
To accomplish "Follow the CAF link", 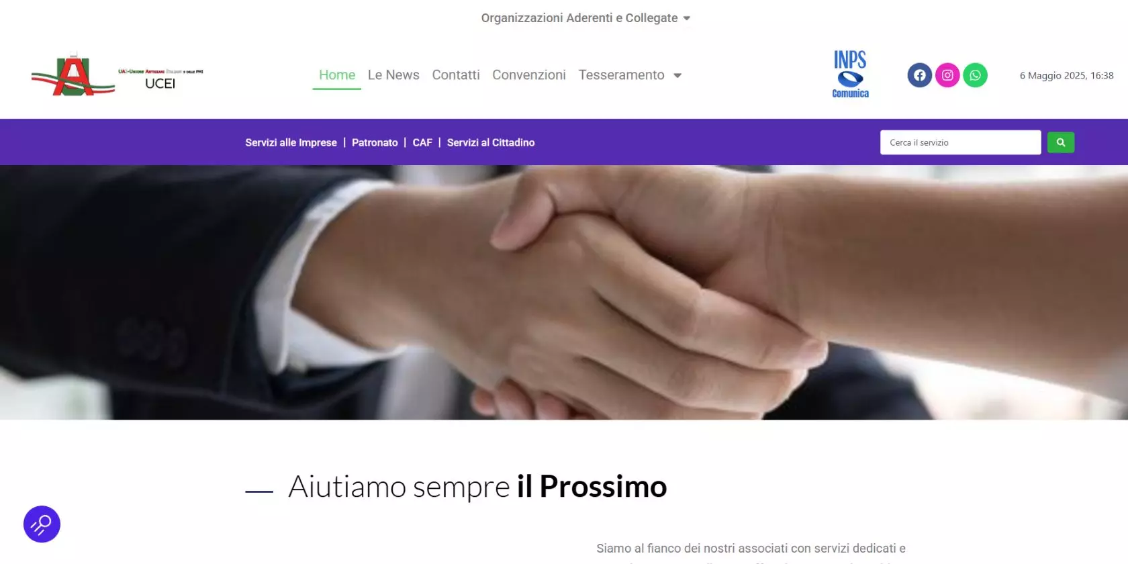I will pos(422,142).
